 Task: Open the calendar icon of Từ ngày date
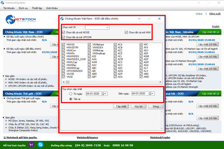pos(103,93)
